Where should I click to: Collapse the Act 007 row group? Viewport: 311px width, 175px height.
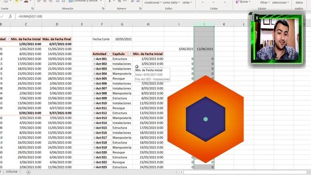[x=94, y=88]
